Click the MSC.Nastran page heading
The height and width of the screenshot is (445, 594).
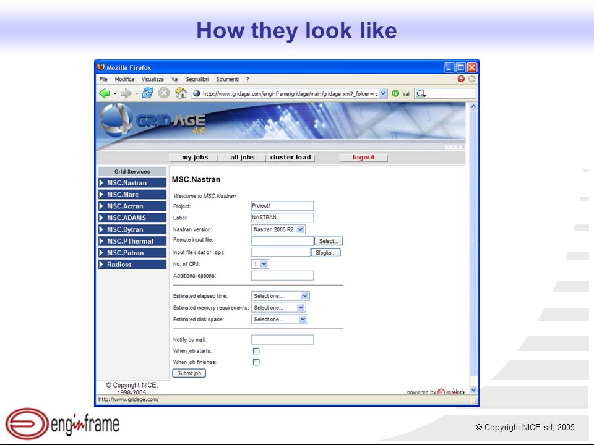[196, 180]
